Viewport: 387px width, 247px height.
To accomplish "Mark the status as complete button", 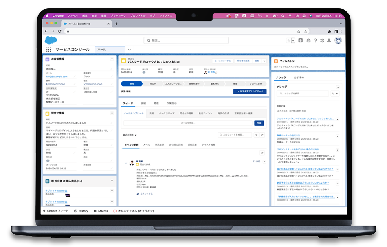I will tap(250, 92).
